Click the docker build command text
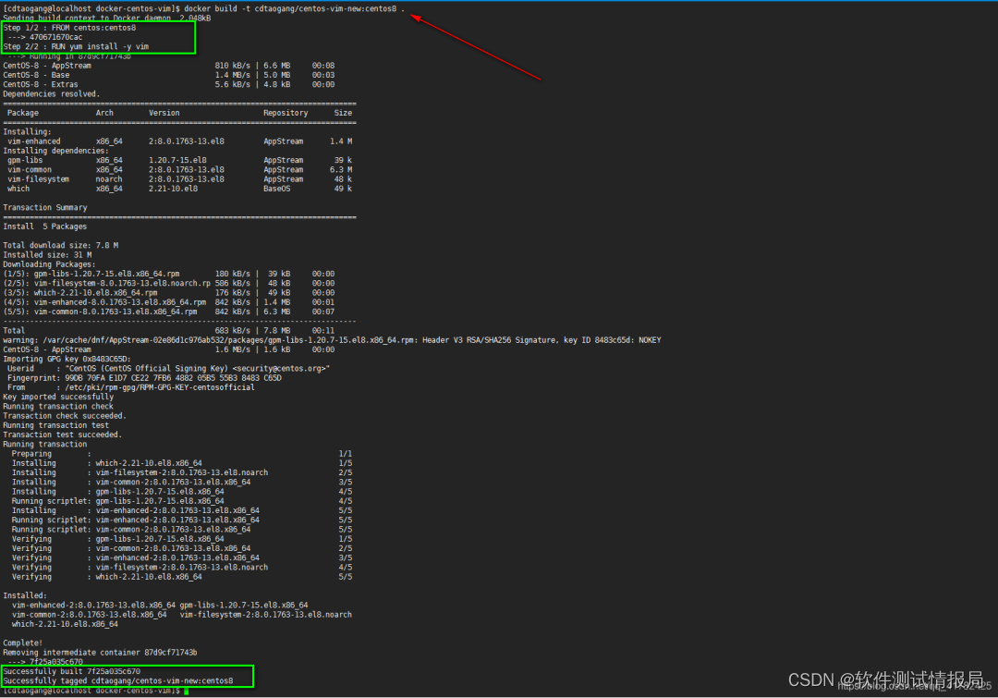 click(x=294, y=9)
